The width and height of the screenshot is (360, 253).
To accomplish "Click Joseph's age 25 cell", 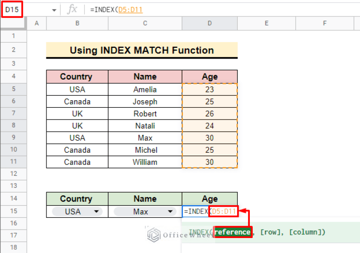I will tap(210, 102).
